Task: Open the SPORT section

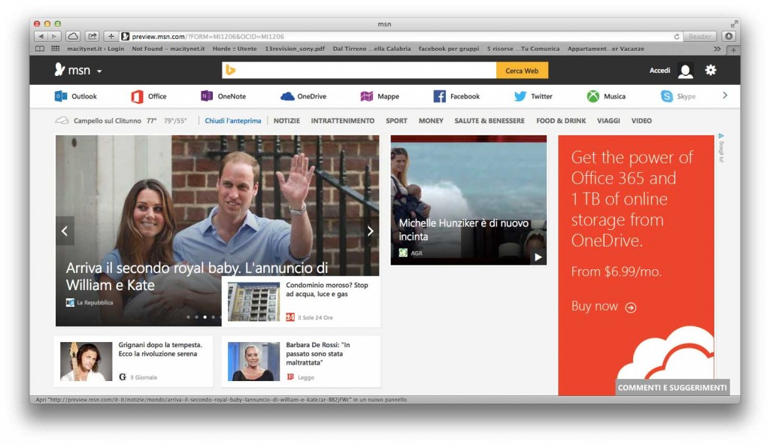Action: point(396,120)
